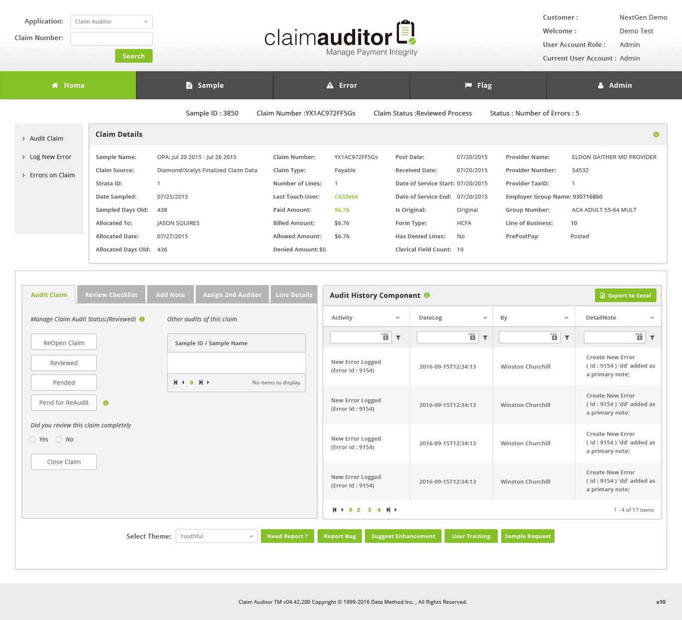Click calendar icon in DetailNote filter box
682x620 pixels.
639,337
